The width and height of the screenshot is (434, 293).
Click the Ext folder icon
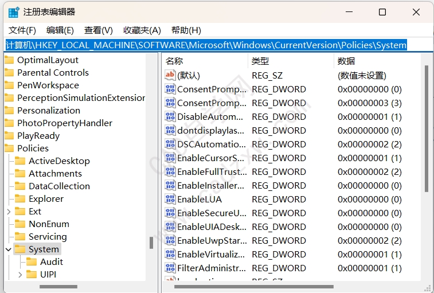(x=20, y=212)
